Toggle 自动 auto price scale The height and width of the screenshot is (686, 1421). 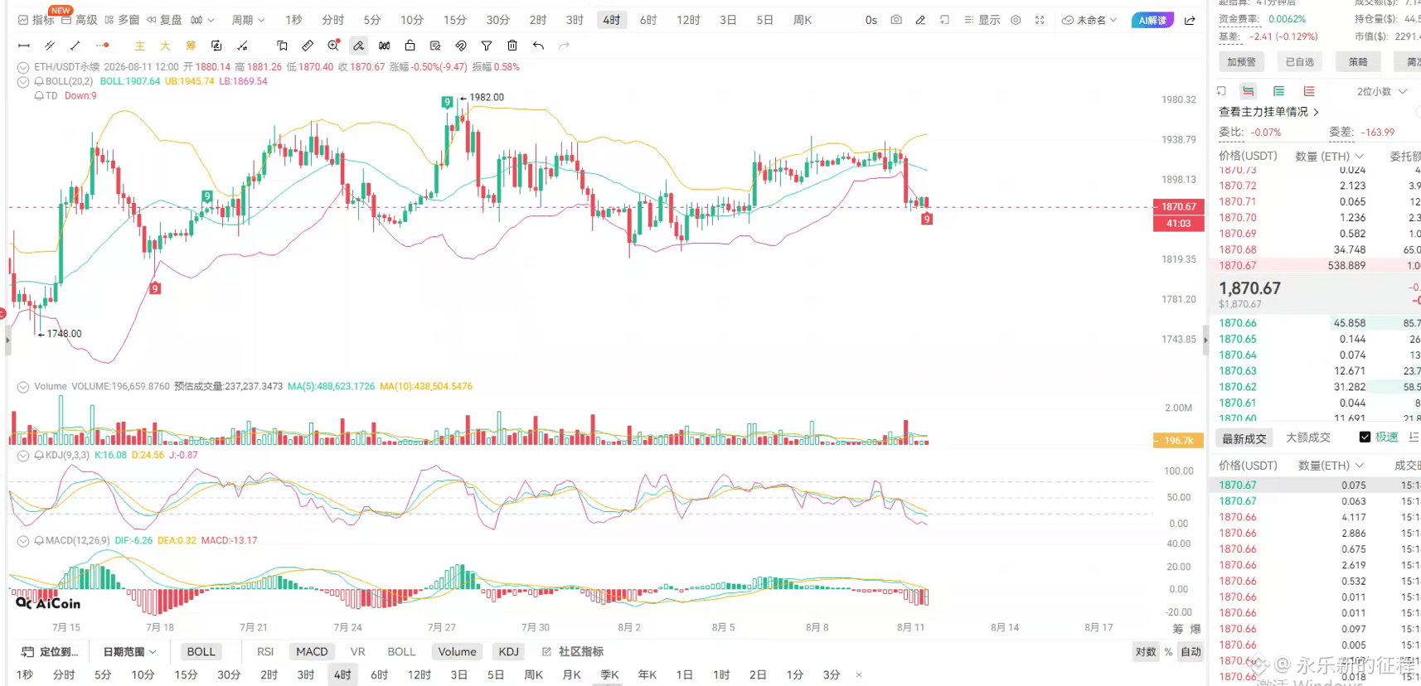(1191, 652)
